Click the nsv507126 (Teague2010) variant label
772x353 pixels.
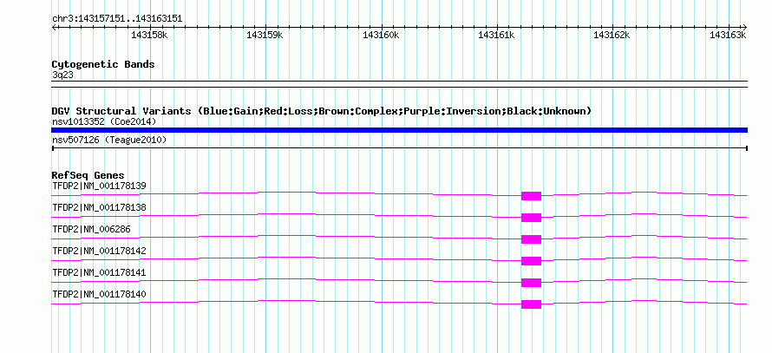click(x=109, y=140)
